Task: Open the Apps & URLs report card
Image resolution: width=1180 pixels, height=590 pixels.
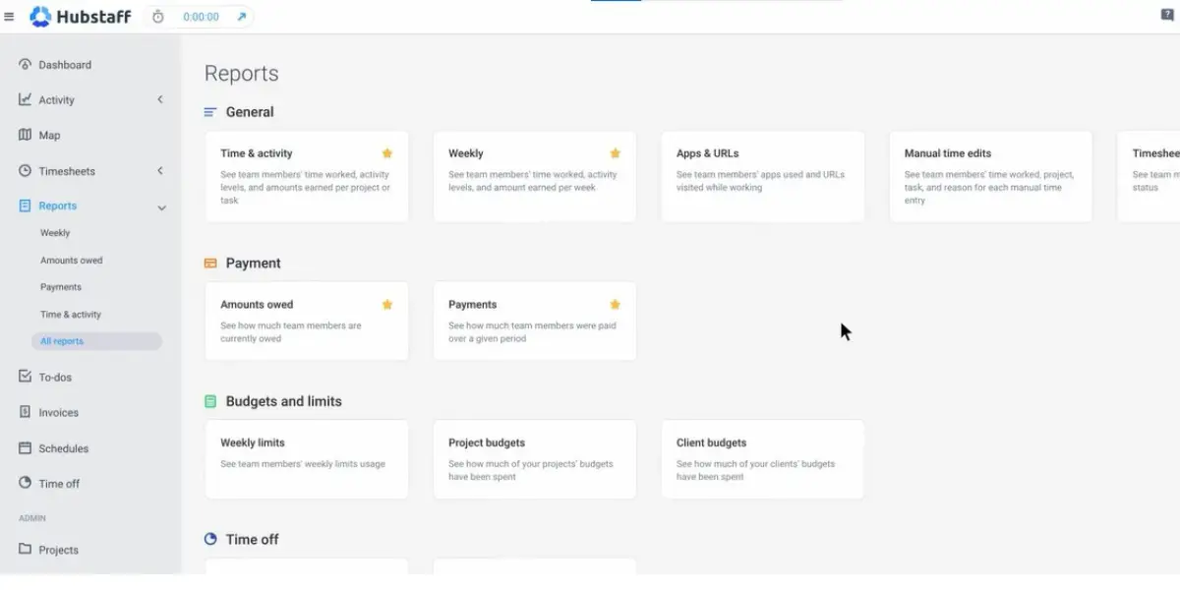Action: [763, 177]
